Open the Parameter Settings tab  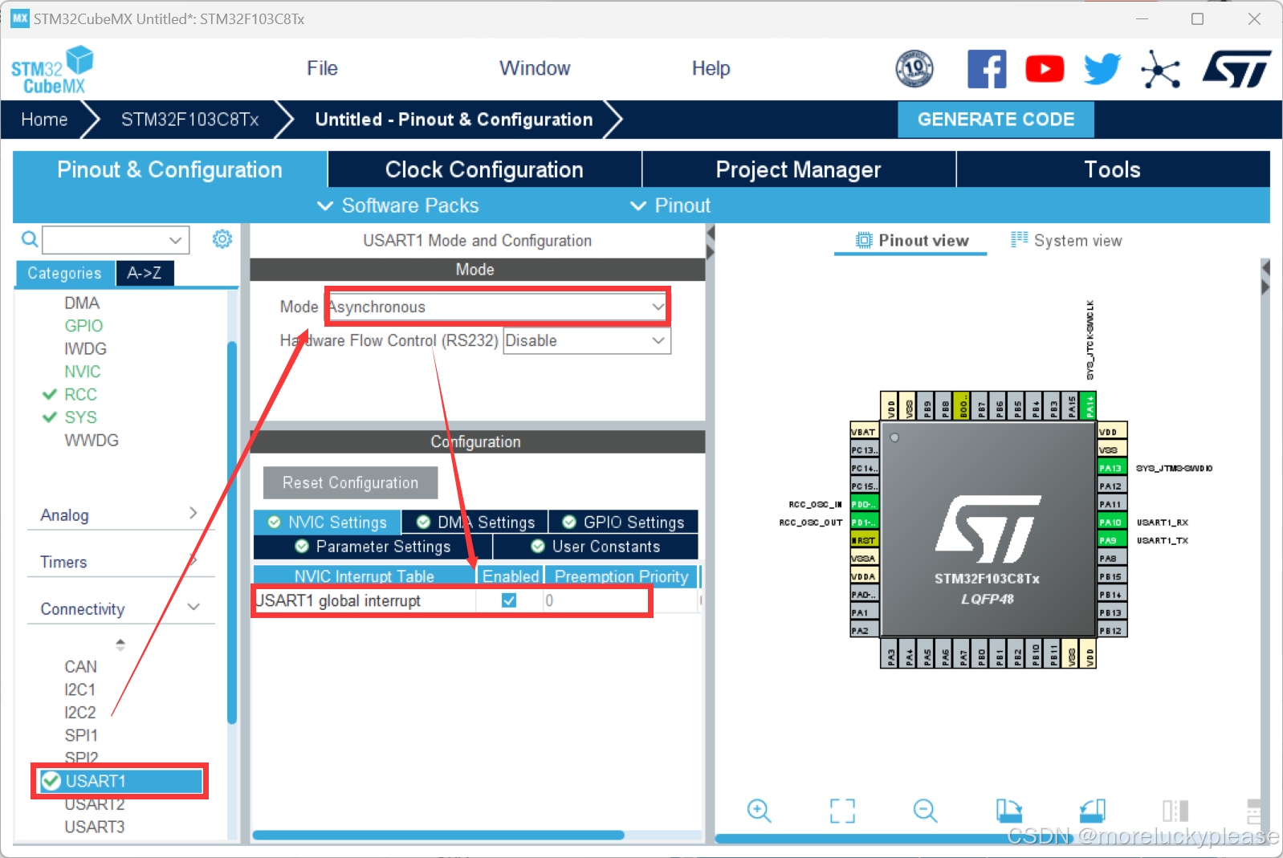(x=373, y=547)
